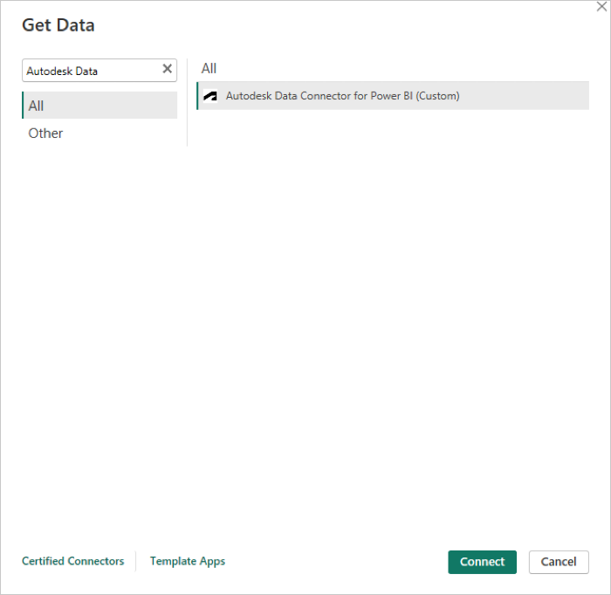The image size is (611, 595).
Task: Click the Autodesk logo icon in results
Action: coord(210,96)
